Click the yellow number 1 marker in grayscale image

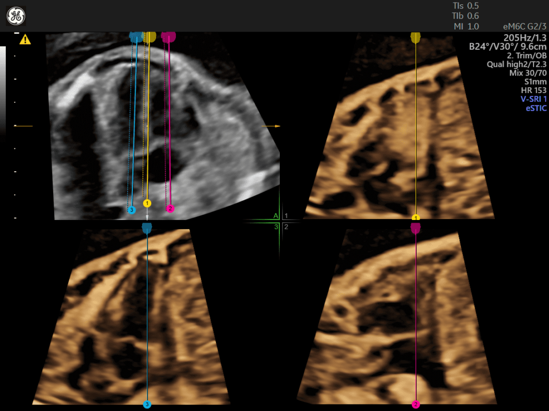click(x=147, y=203)
